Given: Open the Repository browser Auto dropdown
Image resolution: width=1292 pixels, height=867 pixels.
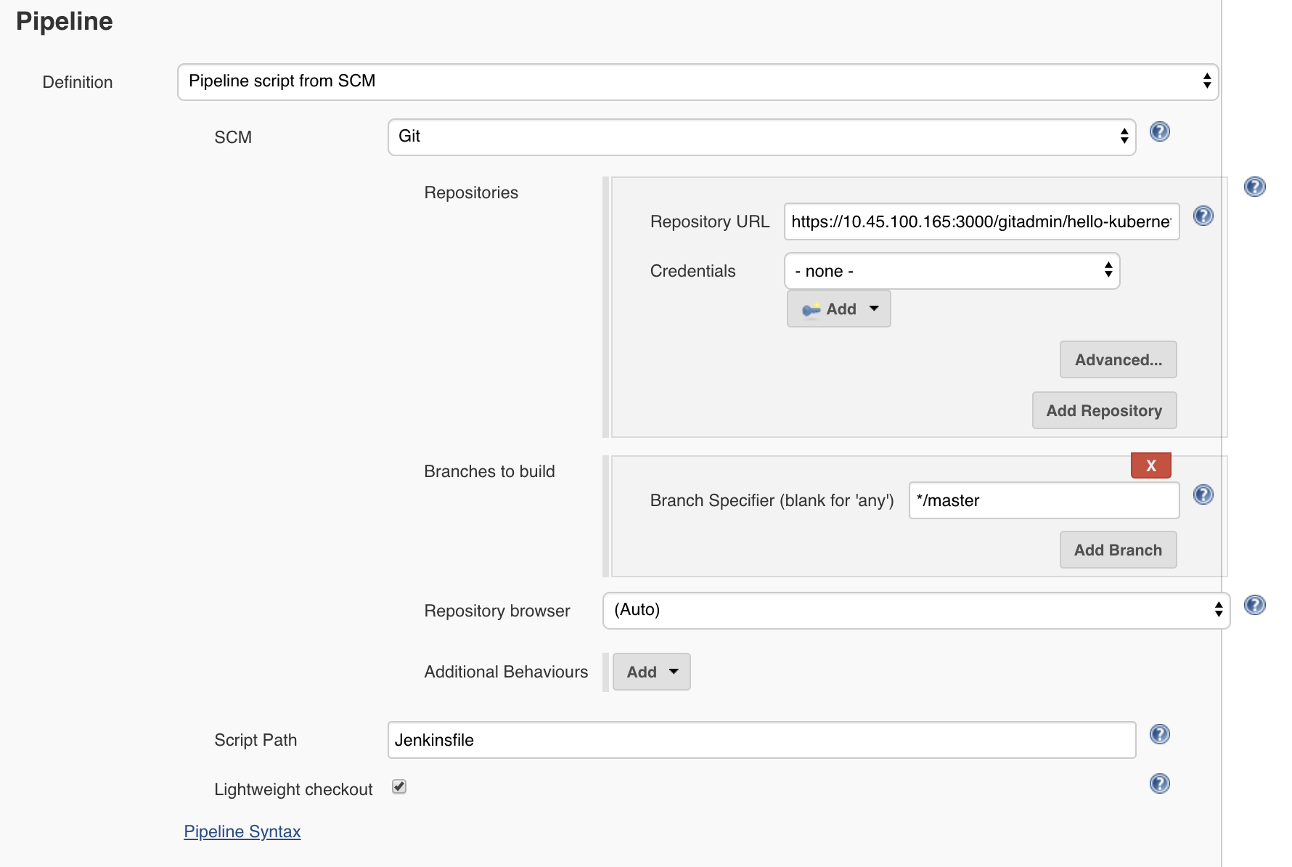Looking at the screenshot, I should pyautogui.click(x=916, y=610).
